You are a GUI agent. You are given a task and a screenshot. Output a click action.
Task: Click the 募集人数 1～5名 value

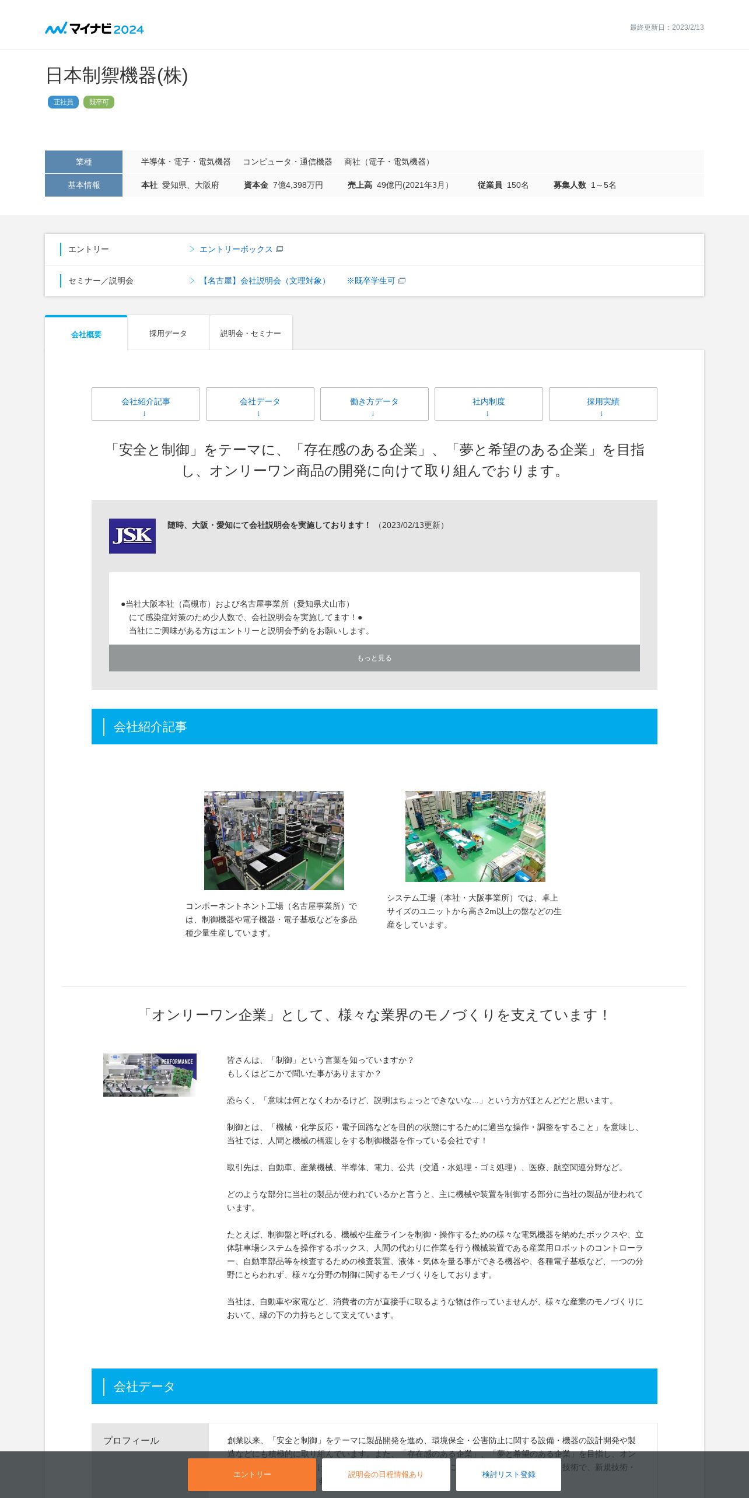pos(585,185)
